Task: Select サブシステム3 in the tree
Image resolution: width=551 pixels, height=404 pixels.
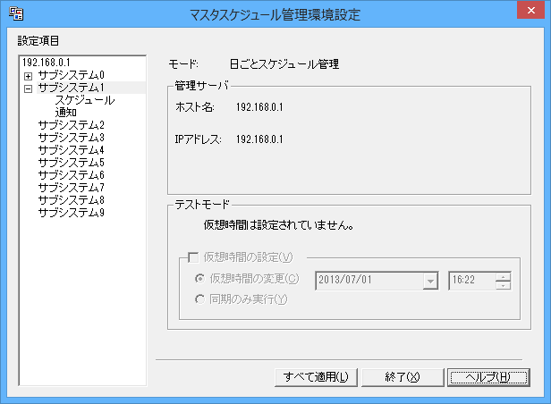Action: pyautogui.click(x=71, y=138)
